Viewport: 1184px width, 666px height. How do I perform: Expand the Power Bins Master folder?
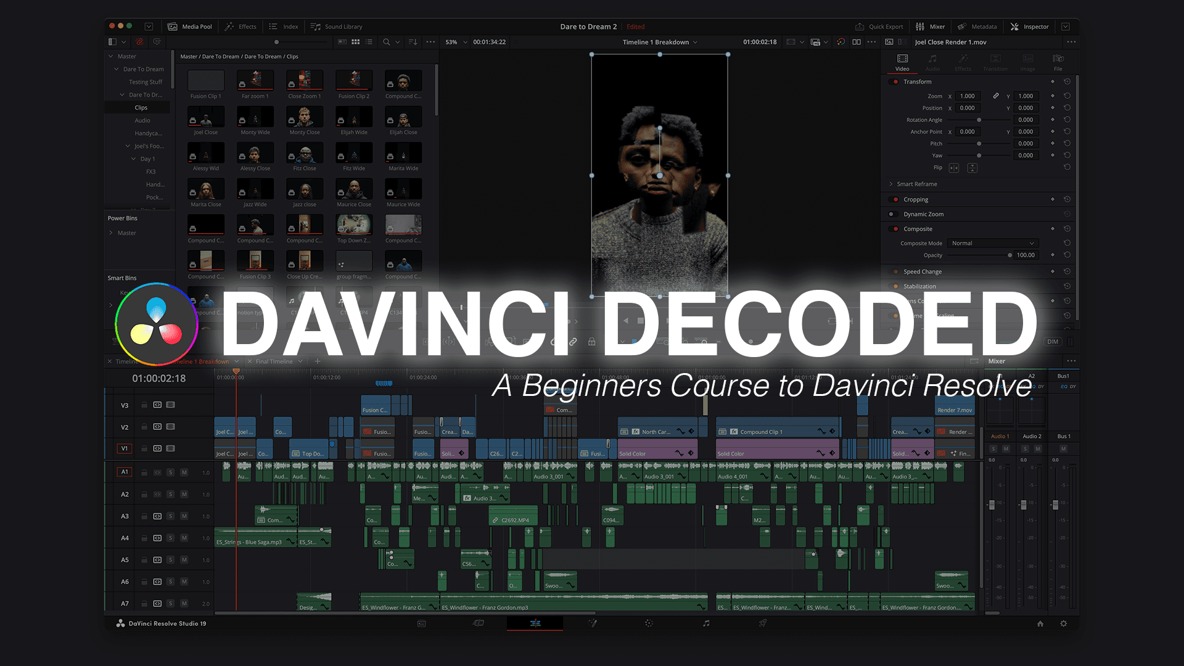point(111,233)
